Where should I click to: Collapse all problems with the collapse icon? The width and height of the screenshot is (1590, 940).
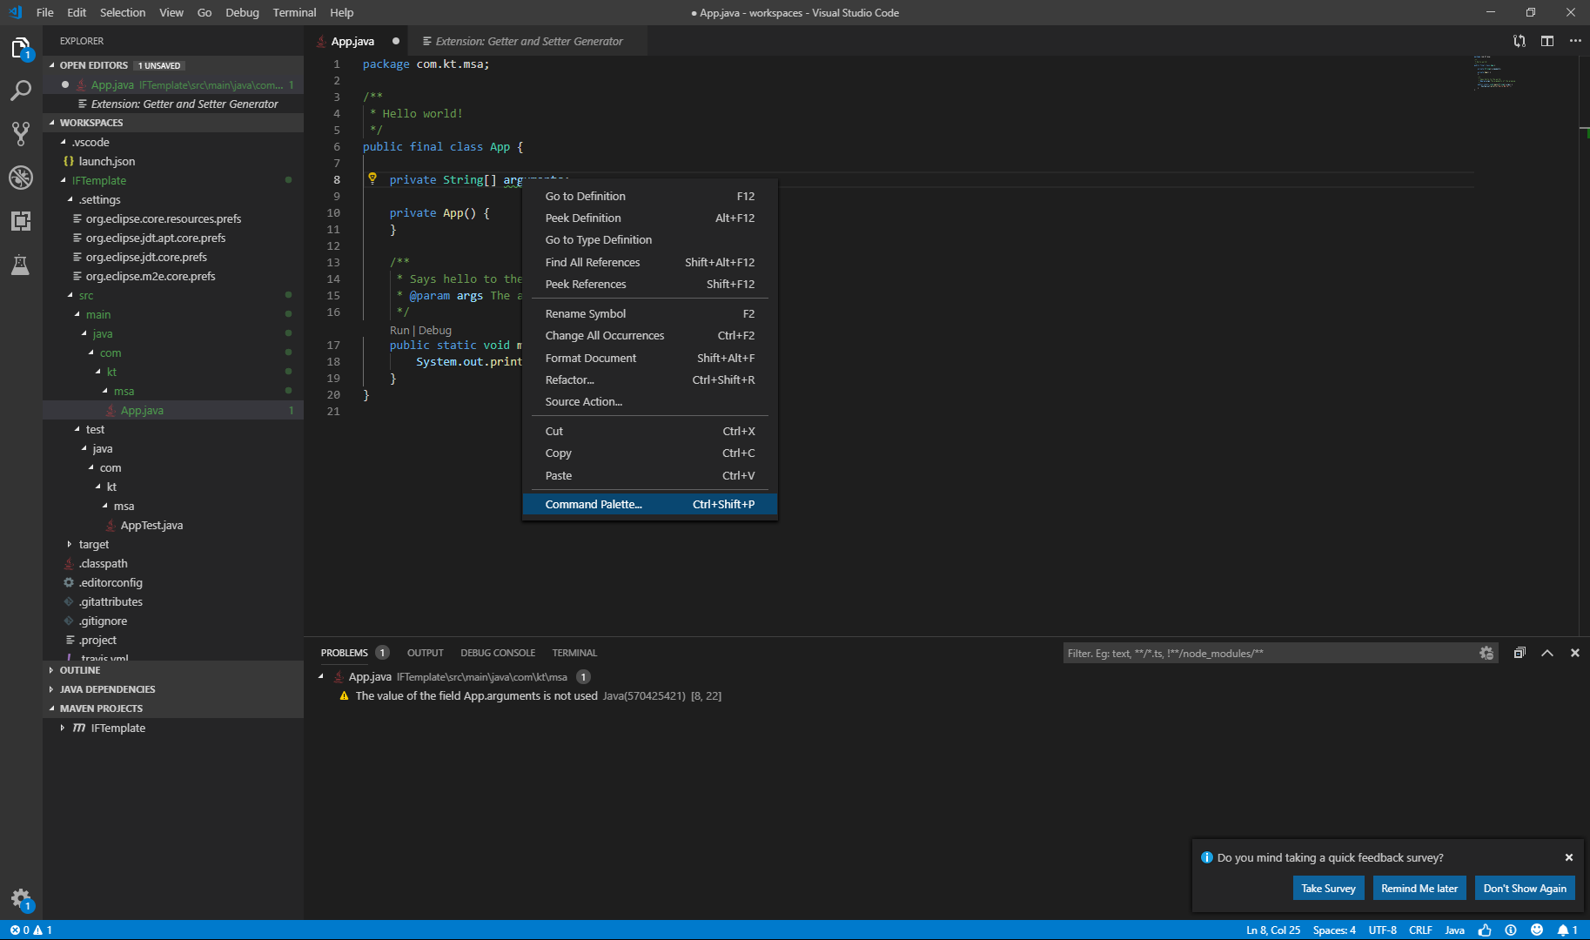(x=1520, y=653)
